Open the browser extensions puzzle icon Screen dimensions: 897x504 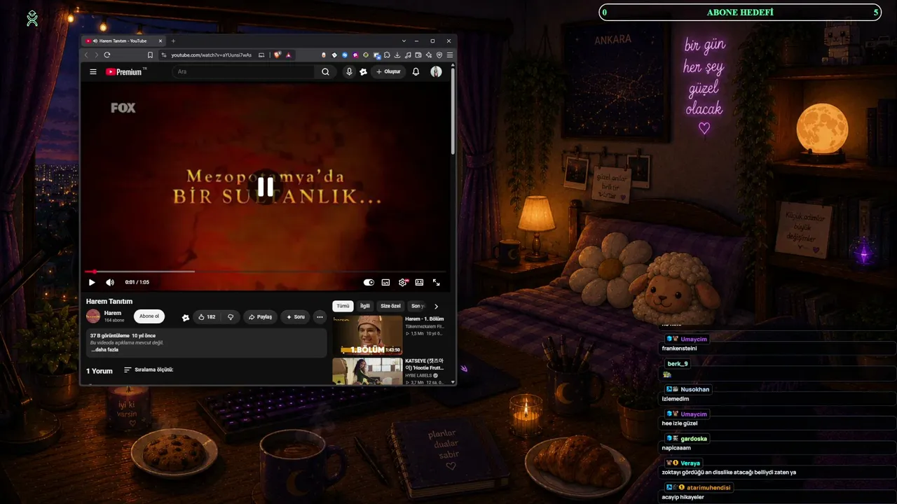388,55
